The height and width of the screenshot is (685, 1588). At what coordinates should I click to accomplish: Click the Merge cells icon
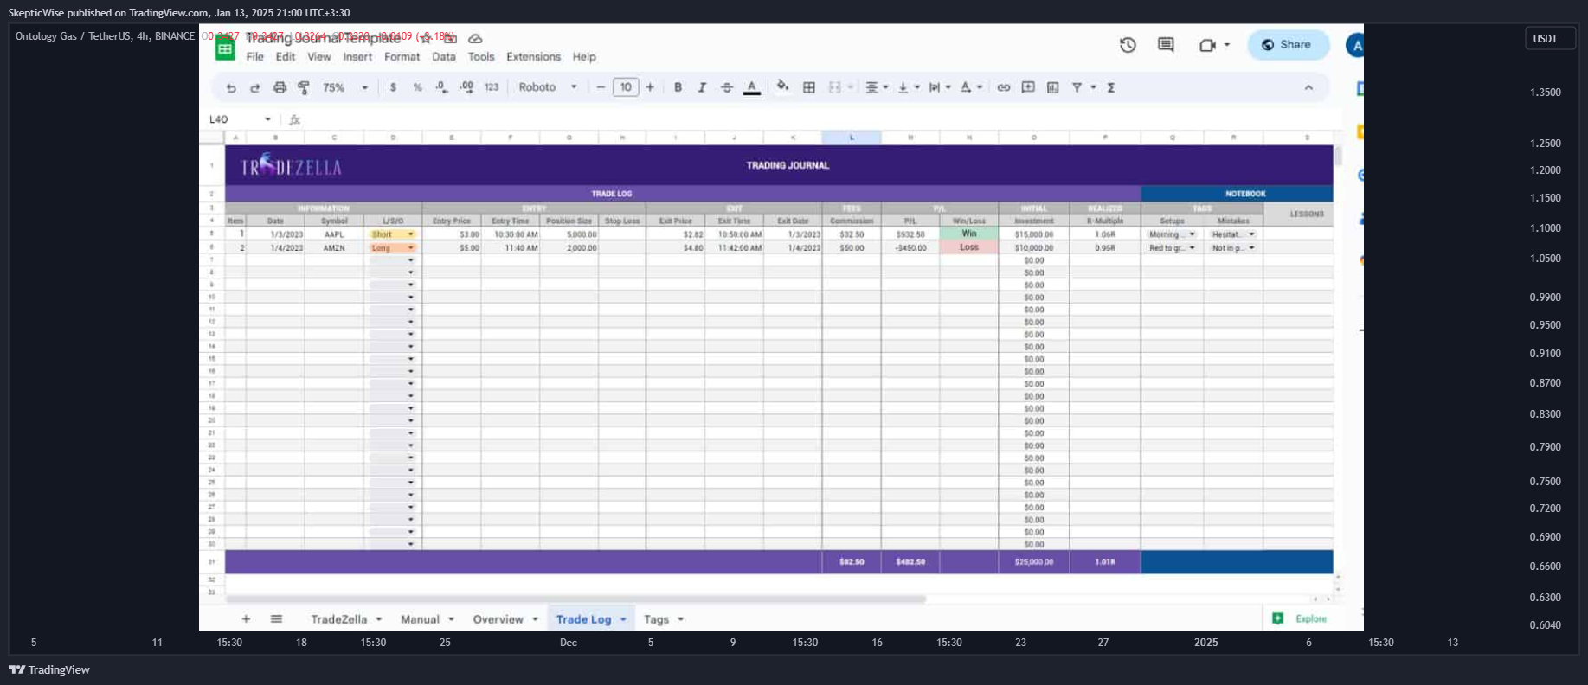(x=835, y=87)
